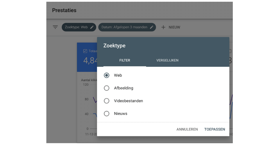
Task: Click the TOEPASSEN button
Action: pos(214,129)
